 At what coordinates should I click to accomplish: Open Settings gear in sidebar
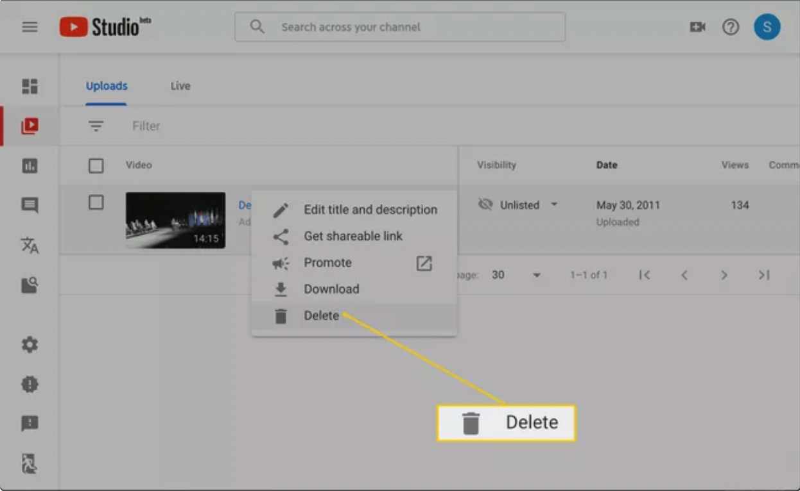click(30, 345)
